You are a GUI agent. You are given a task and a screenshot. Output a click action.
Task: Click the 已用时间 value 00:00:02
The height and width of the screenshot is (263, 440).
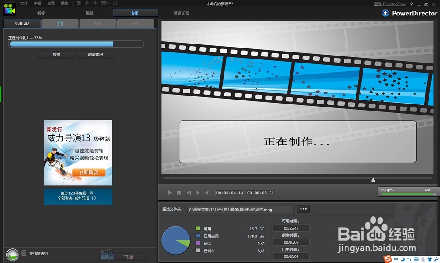291,256
